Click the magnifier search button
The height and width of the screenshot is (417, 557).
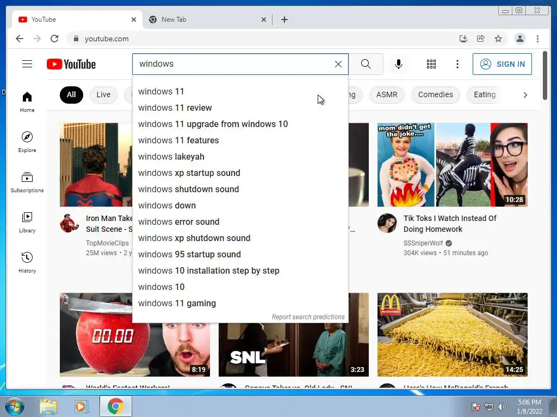click(x=366, y=64)
